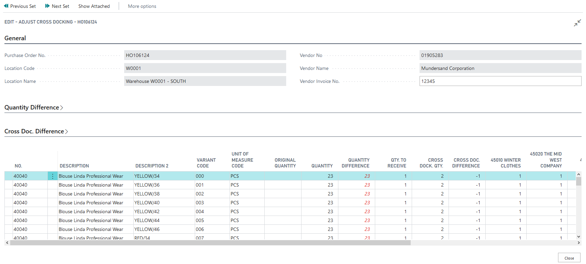Image resolution: width=586 pixels, height=264 pixels.
Task: Edit the Vendor Invoice No. field
Action: (x=500, y=81)
